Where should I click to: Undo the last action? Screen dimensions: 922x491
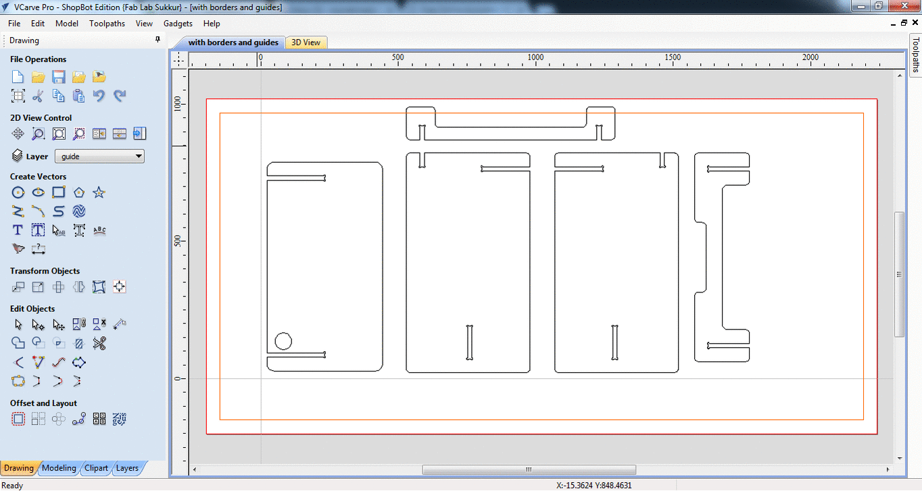[x=99, y=96]
